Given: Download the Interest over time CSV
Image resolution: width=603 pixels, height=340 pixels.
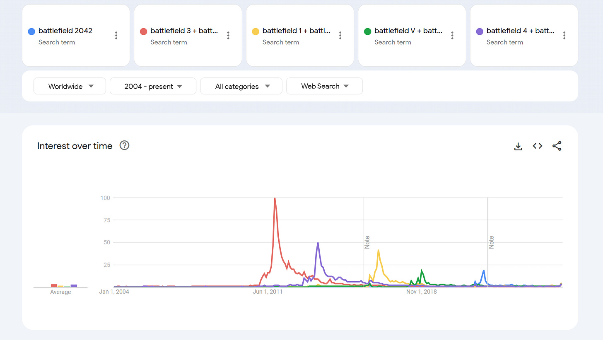Looking at the screenshot, I should (518, 146).
